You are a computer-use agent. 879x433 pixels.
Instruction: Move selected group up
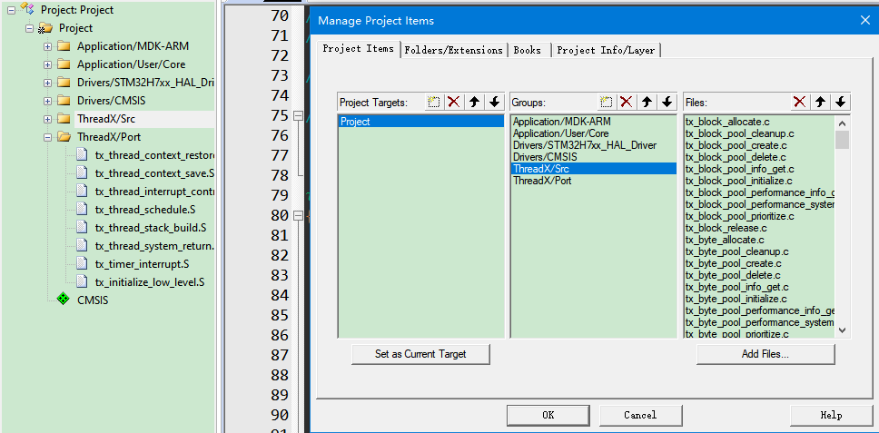647,102
